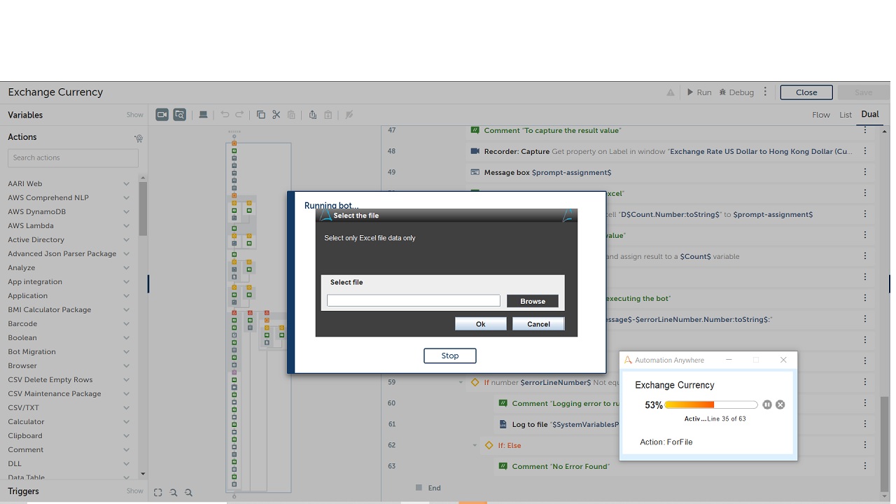Image resolution: width=896 pixels, height=504 pixels.
Task: Click the Copy to shared clipboard icon
Action: 313,115
